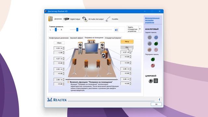Open Дополнительные настройки устройства link

pos(152,20)
